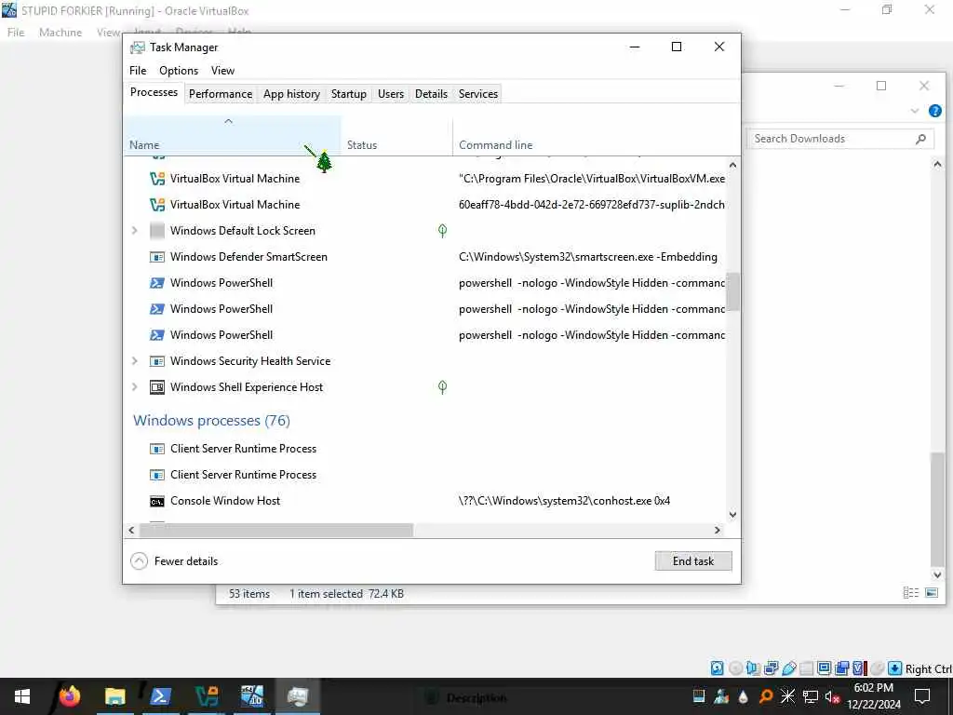Click the network tray icon

(x=811, y=696)
